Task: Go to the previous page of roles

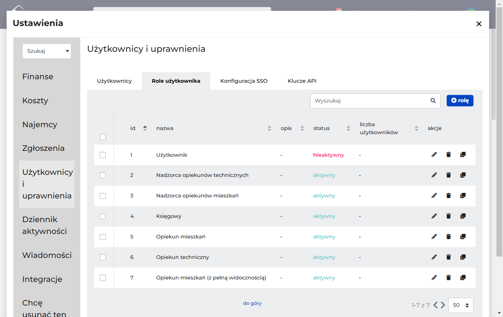Action: 436,305
